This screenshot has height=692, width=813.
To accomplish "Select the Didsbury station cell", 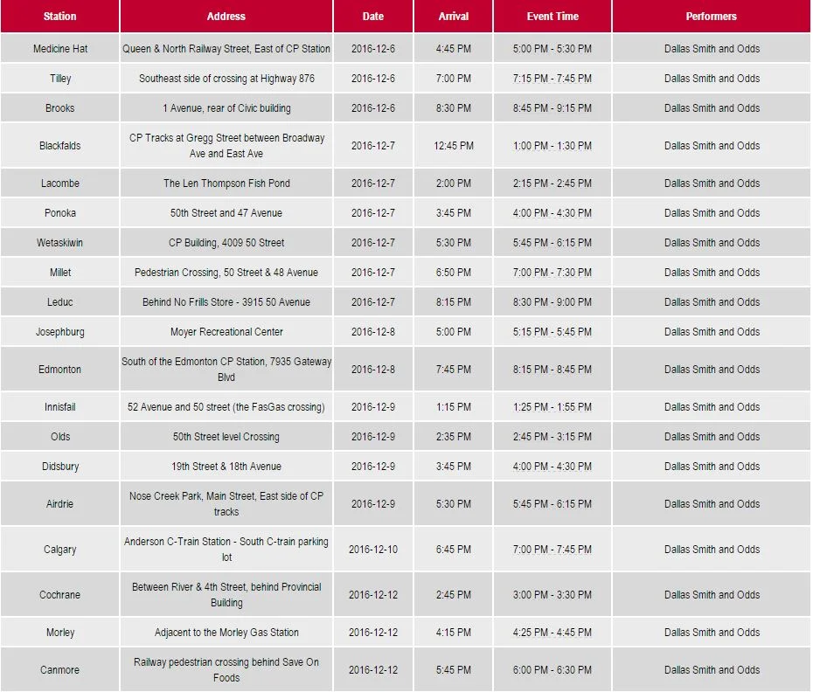I will 60,466.
